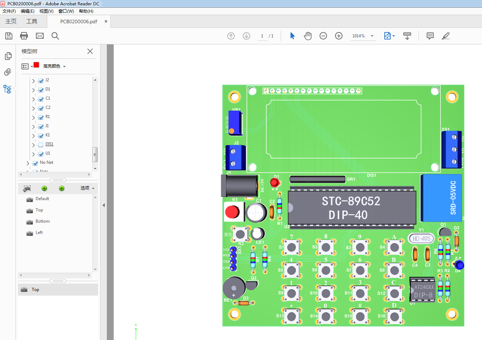Zoom in with plus icon
The width and height of the screenshot is (482, 340).
coord(339,36)
